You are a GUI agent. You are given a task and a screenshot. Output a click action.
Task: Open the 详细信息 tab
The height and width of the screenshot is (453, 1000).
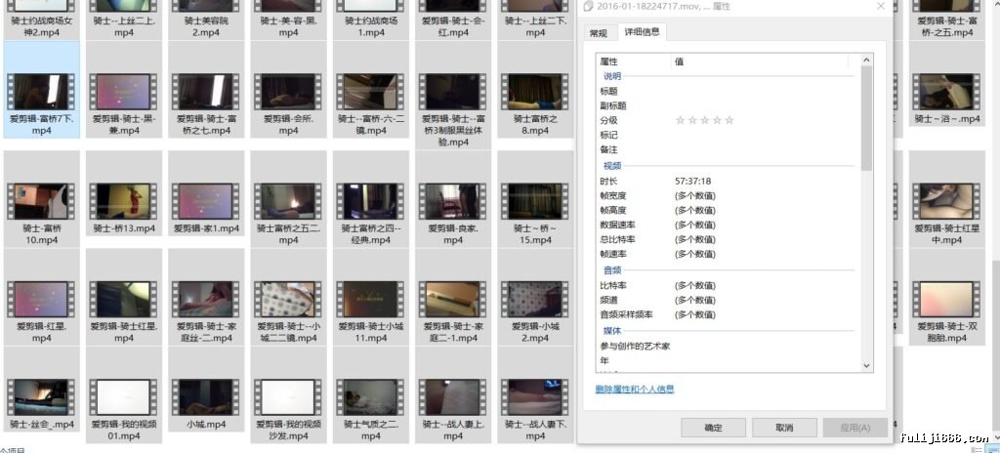[x=642, y=32]
